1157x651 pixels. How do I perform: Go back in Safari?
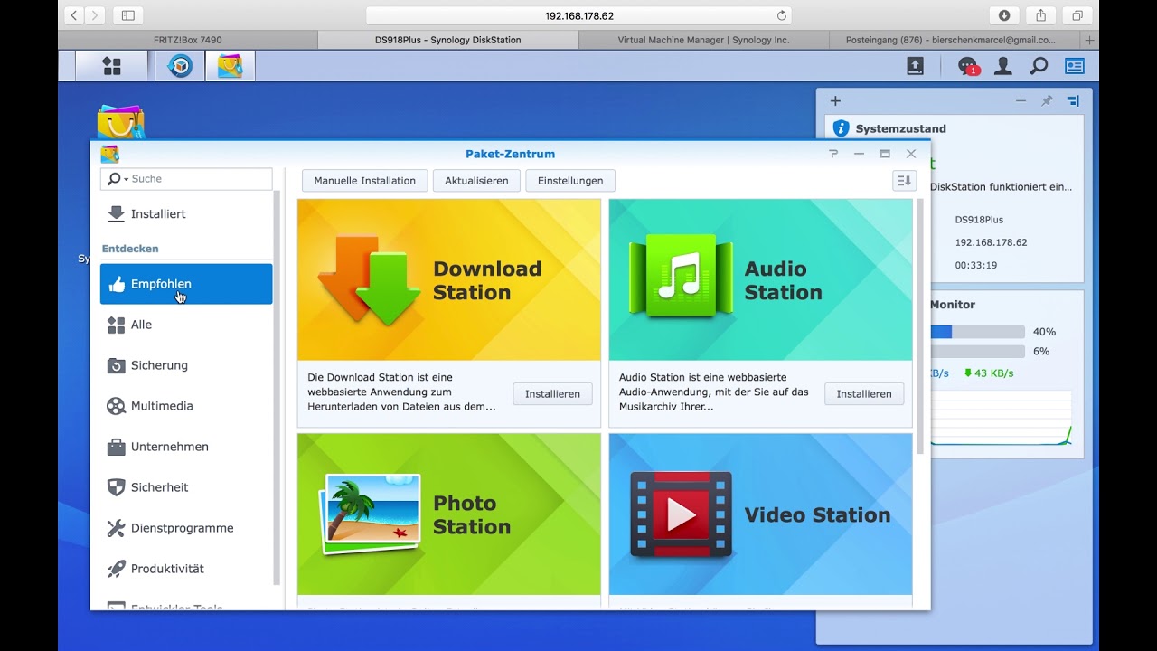tap(73, 15)
